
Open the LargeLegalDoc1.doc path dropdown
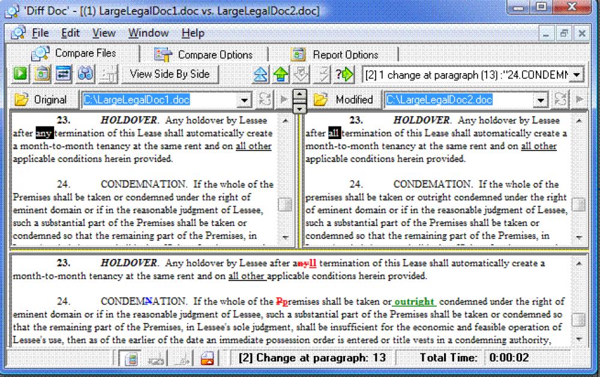[x=244, y=99]
